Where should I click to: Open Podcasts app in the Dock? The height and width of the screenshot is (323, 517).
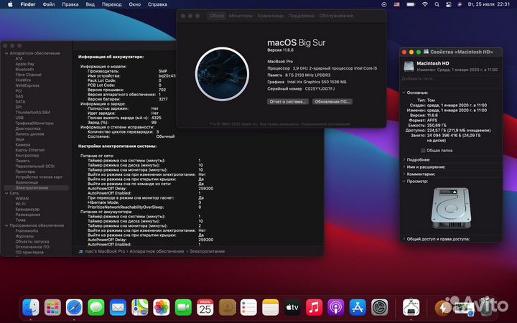(x=335, y=307)
